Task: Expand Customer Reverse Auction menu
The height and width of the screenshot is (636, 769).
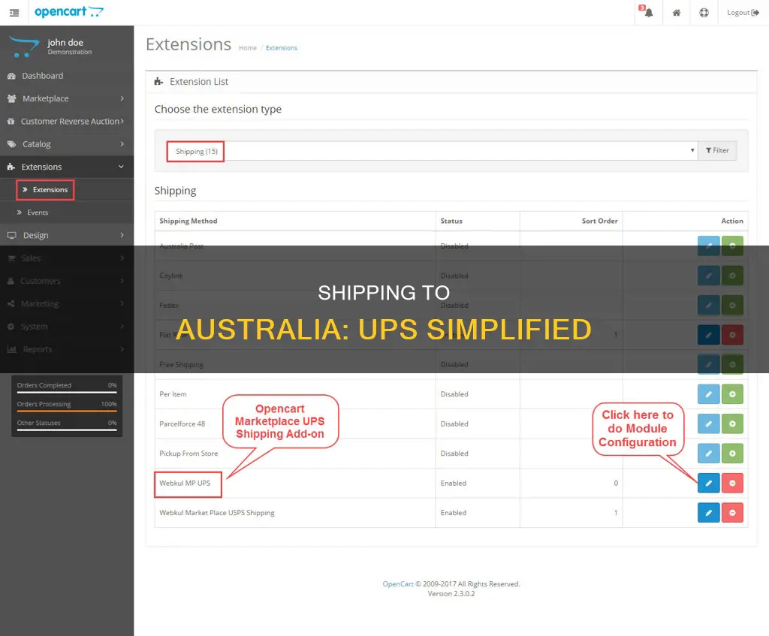Action: pyautogui.click(x=67, y=121)
